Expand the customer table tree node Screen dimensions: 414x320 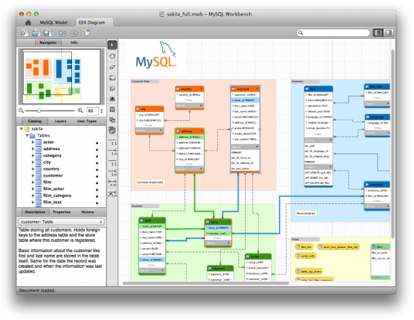(33, 175)
